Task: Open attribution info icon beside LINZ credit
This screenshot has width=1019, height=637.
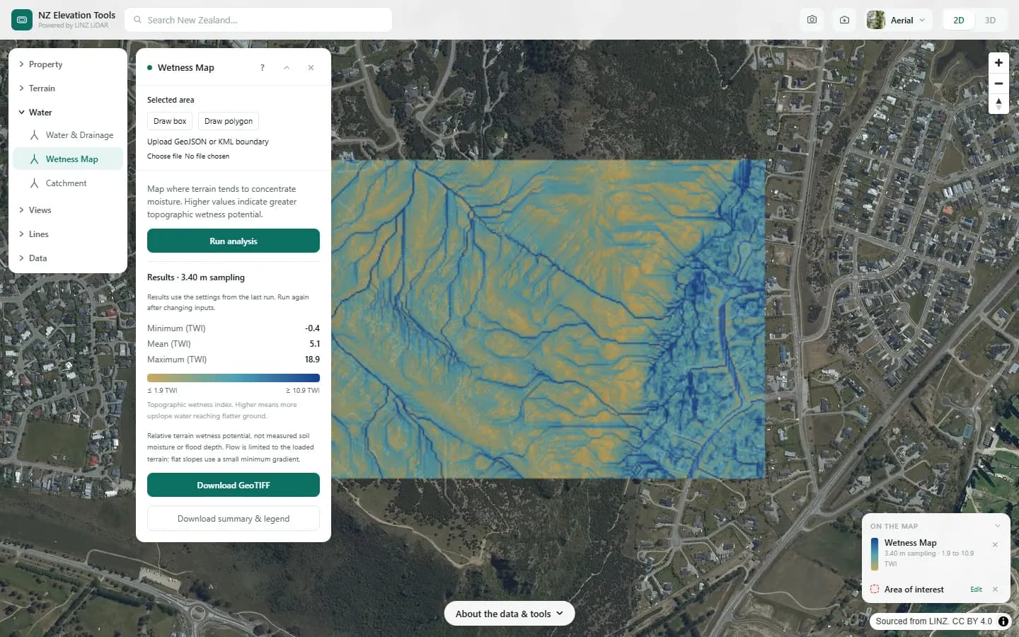Action: (x=1003, y=621)
